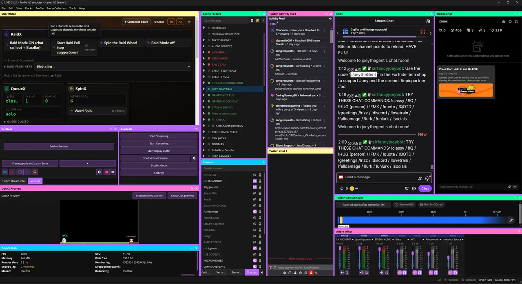Mute the Spotify potato audio channel

tap(361, 273)
